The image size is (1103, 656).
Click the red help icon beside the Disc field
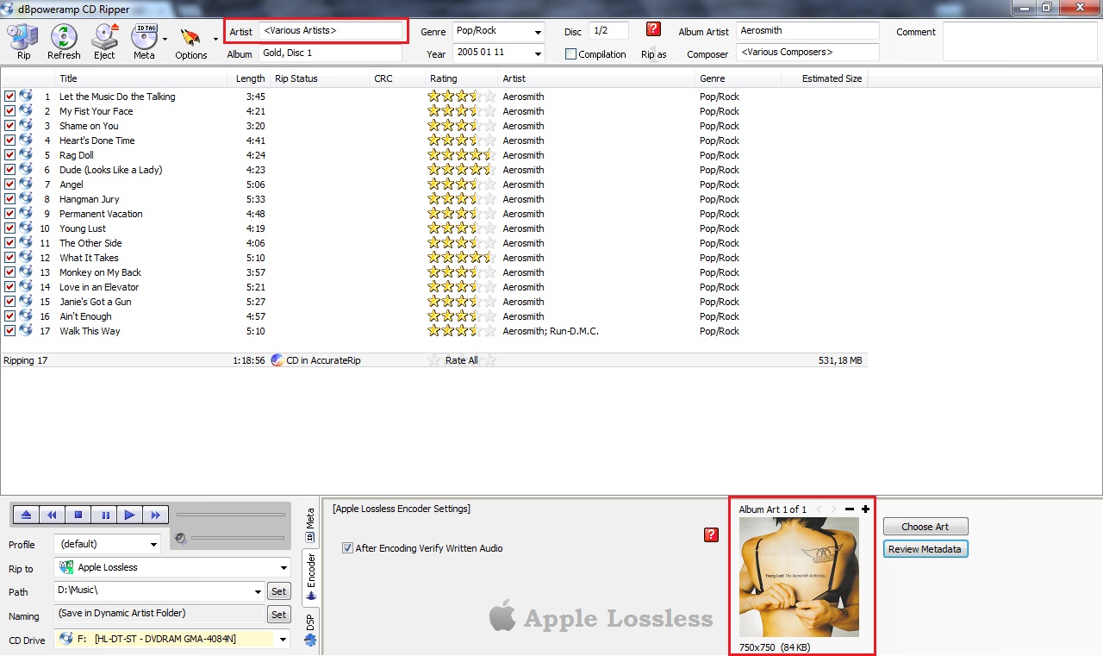653,29
